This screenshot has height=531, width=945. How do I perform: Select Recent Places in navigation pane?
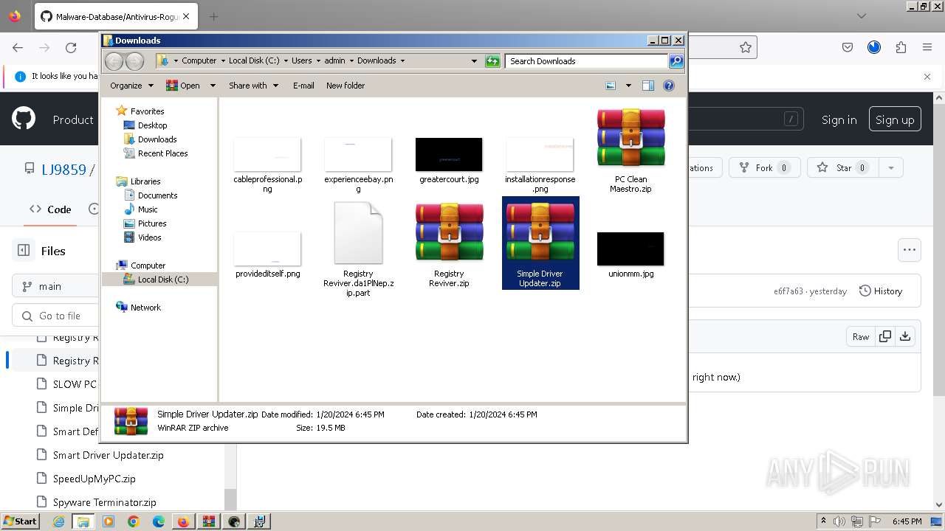click(x=162, y=153)
